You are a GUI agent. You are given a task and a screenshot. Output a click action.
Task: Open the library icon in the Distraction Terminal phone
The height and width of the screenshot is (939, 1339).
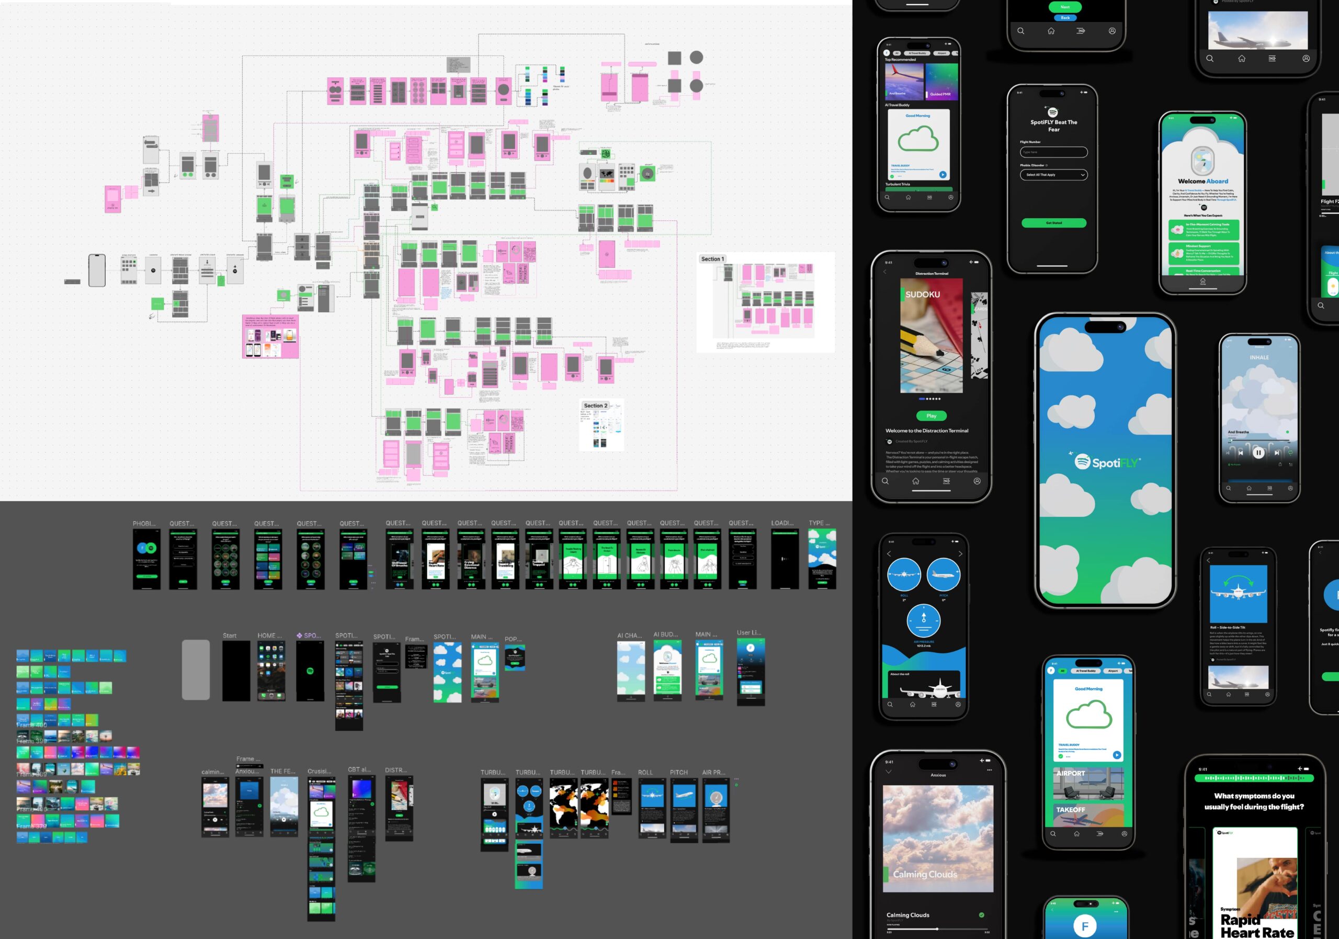click(947, 481)
